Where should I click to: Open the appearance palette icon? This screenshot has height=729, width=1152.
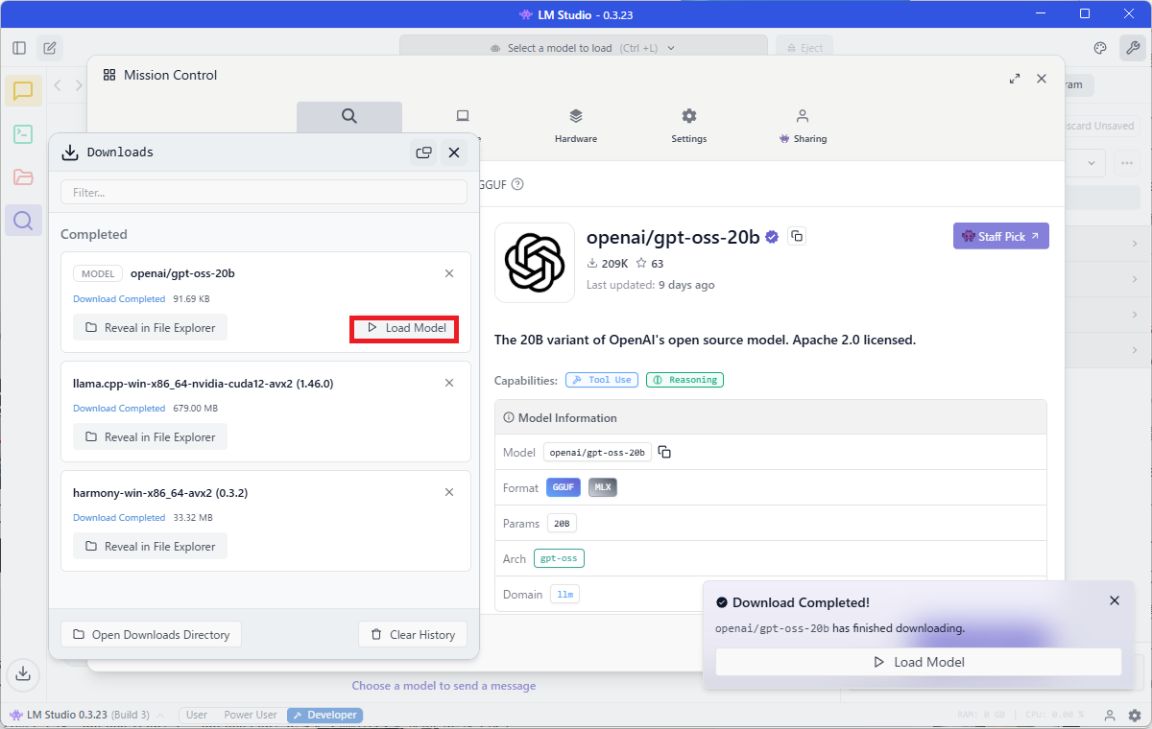[x=1101, y=48]
